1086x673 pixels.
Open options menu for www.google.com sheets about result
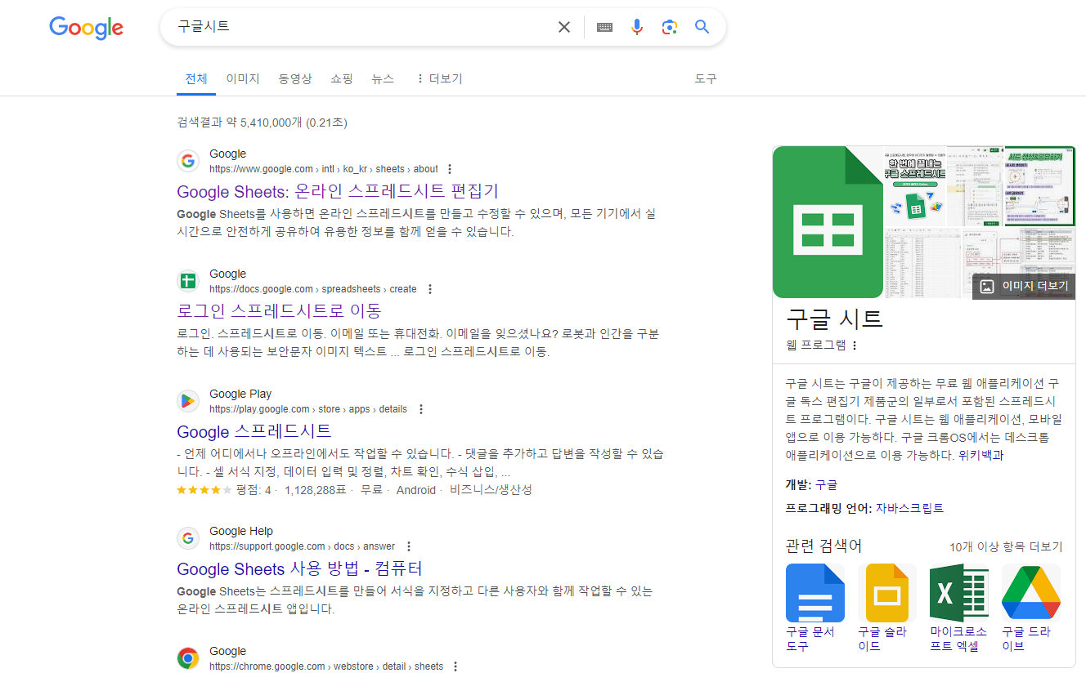[449, 169]
